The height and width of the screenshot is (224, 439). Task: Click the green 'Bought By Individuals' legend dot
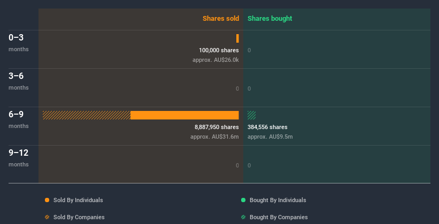click(243, 200)
